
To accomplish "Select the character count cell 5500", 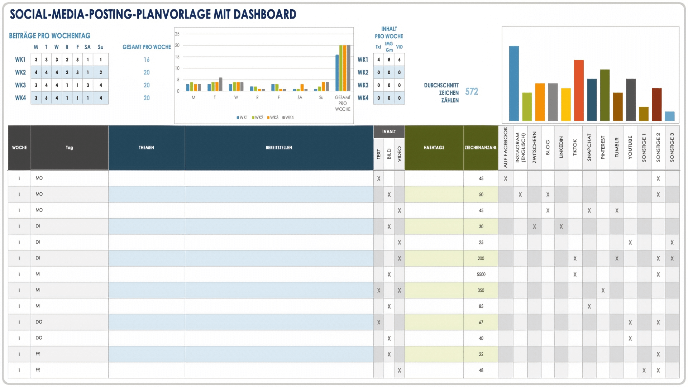I will coord(481,274).
